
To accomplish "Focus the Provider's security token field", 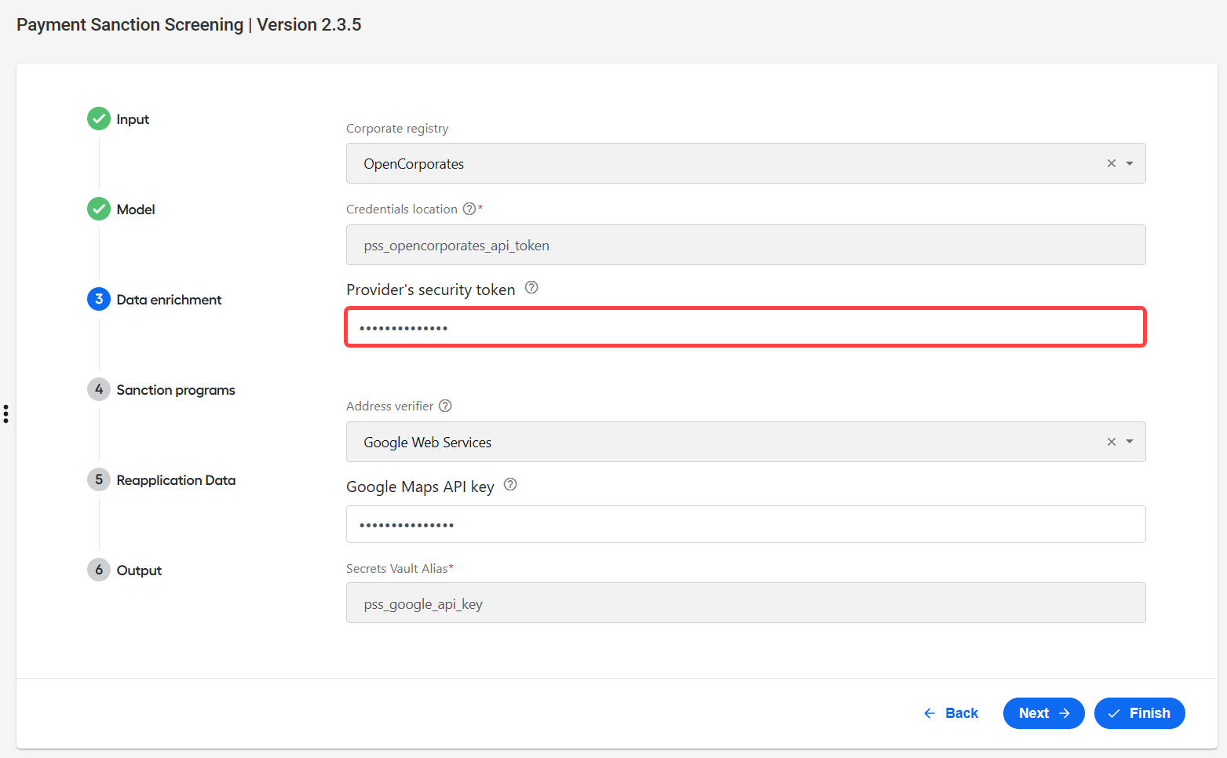I will coord(746,326).
